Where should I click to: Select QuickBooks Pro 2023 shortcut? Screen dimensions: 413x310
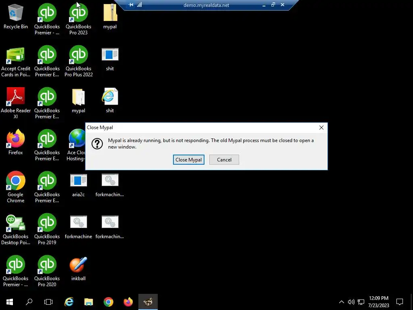pyautogui.click(x=79, y=19)
